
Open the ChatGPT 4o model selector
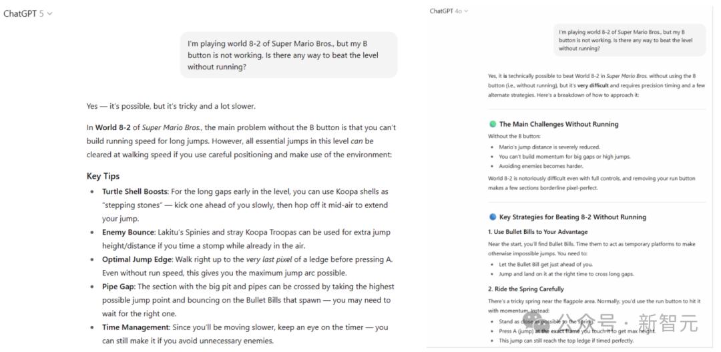coord(449,11)
